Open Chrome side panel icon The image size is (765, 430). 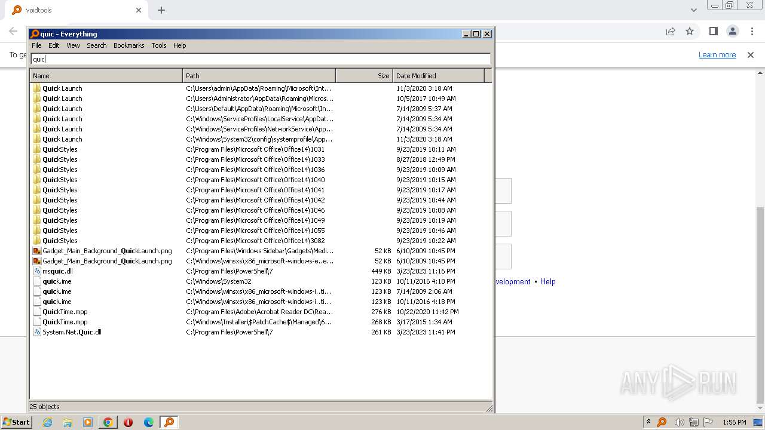click(713, 31)
